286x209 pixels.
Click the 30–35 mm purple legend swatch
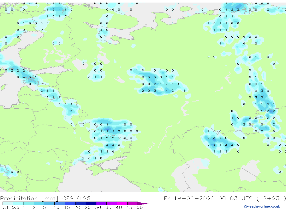pos(102,203)
